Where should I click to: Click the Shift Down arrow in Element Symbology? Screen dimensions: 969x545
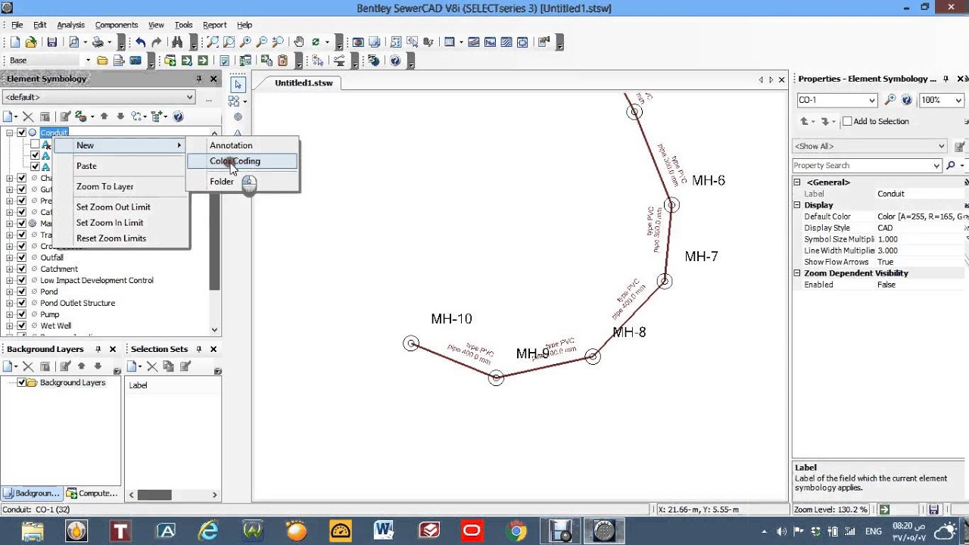pos(120,117)
